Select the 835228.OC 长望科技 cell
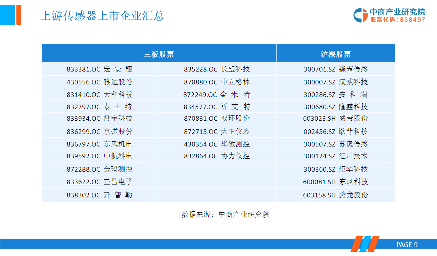 [x=217, y=69]
